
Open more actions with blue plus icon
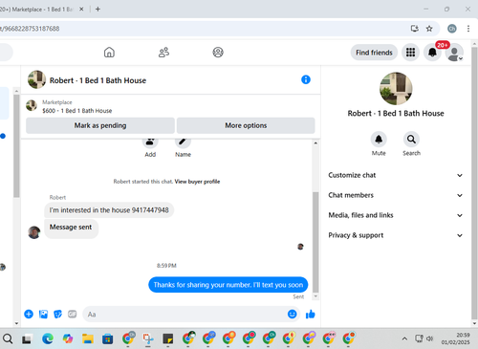coord(29,315)
